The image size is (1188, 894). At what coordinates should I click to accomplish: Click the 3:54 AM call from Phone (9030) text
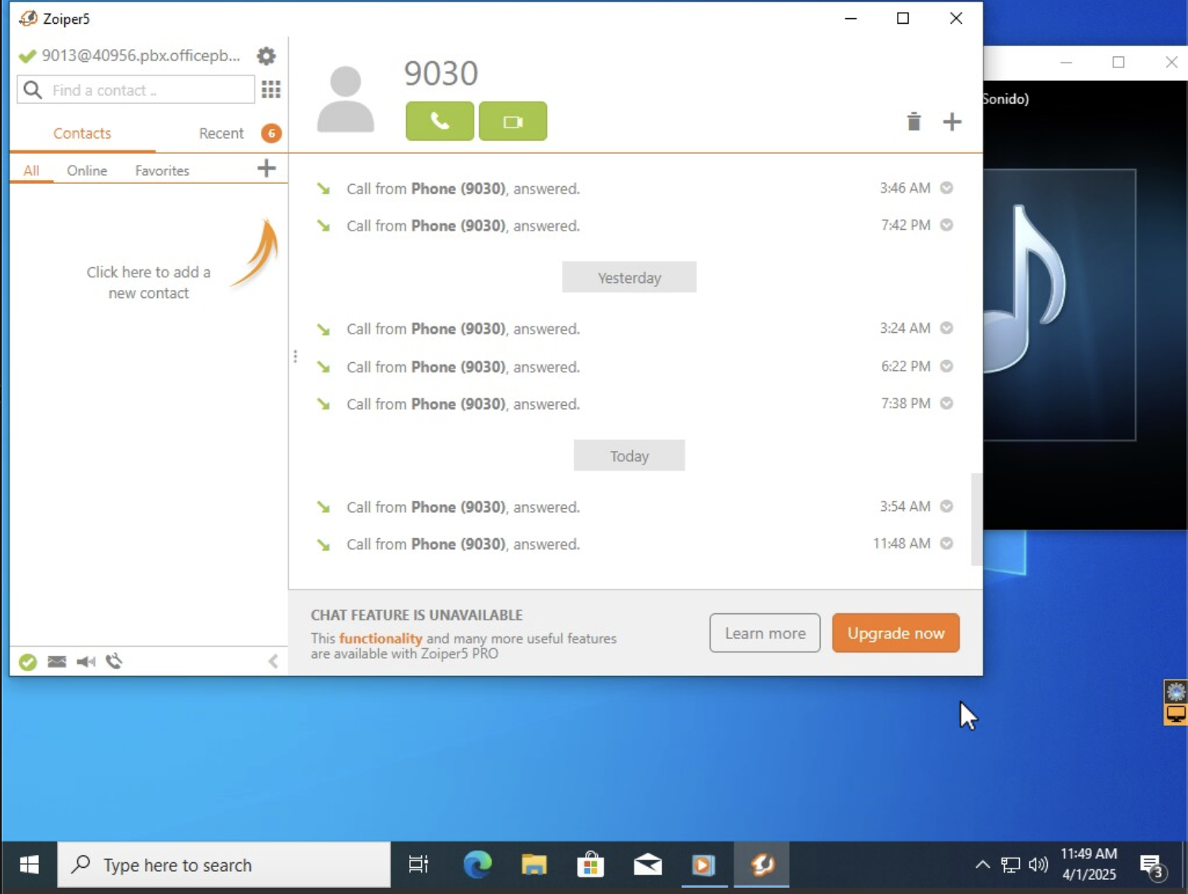(463, 507)
